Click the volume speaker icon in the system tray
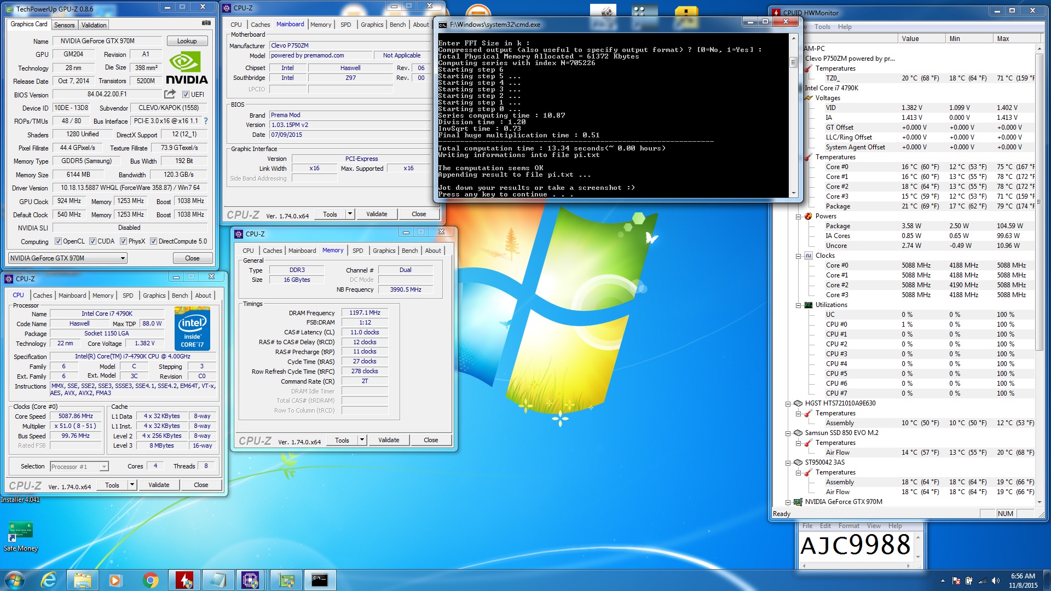The height and width of the screenshot is (591, 1051). (x=996, y=581)
